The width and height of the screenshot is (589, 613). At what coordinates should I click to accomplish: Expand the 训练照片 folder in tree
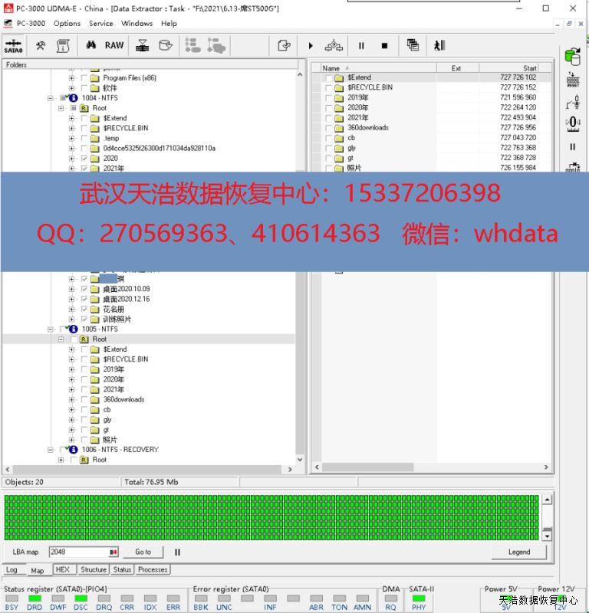click(72, 319)
